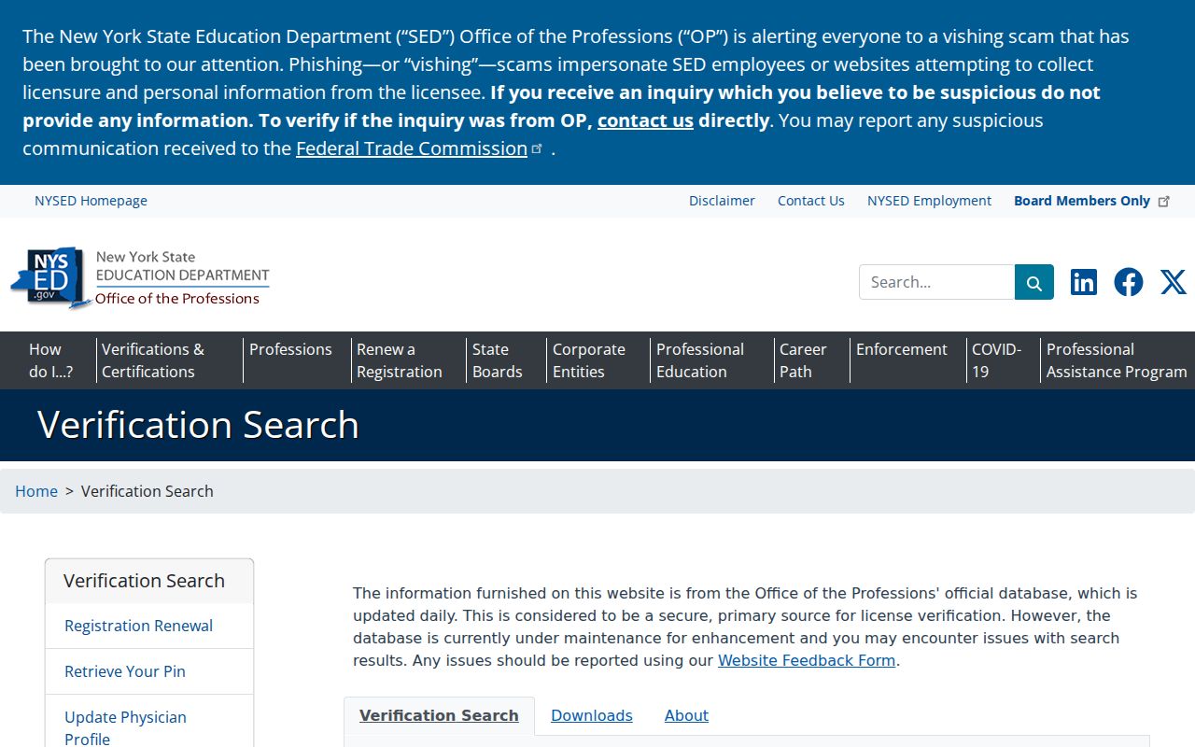Screen dimensions: 1195x747
Task: Open the Verifications & Certifications menu
Action: point(153,360)
